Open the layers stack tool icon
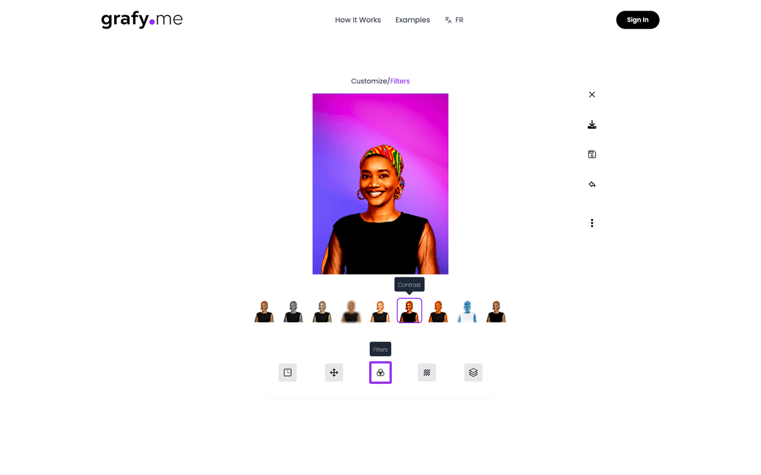Screen dimensions: 761x475 click(473, 372)
